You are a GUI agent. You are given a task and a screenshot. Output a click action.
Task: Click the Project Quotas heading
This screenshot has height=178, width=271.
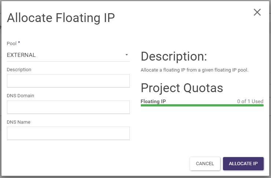(x=182, y=88)
